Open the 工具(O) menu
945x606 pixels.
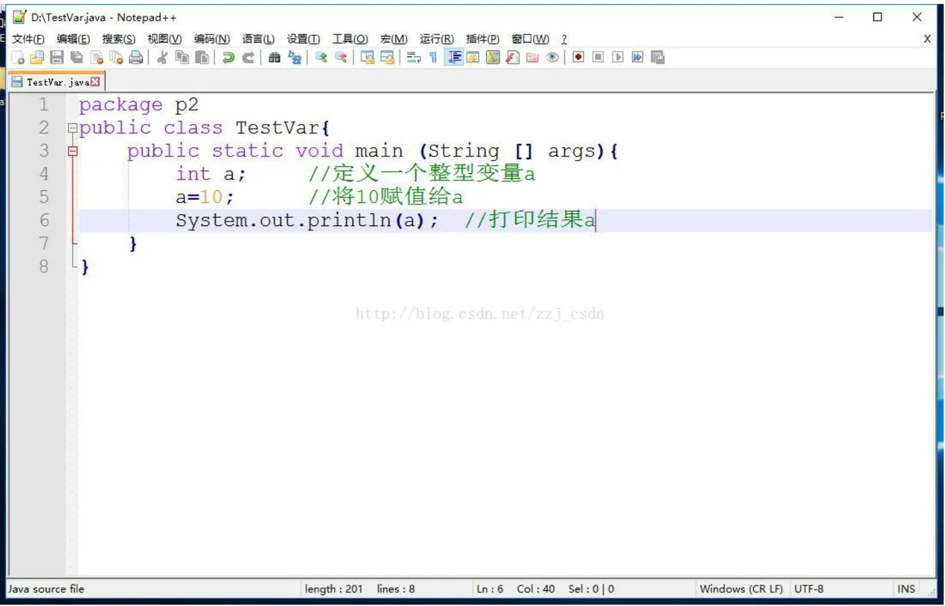(x=350, y=39)
